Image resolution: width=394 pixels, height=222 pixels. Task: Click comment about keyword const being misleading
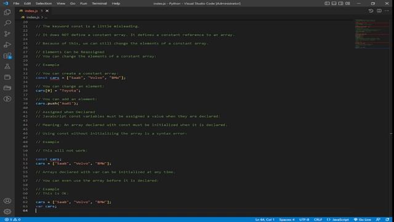pyautogui.click(x=87, y=26)
